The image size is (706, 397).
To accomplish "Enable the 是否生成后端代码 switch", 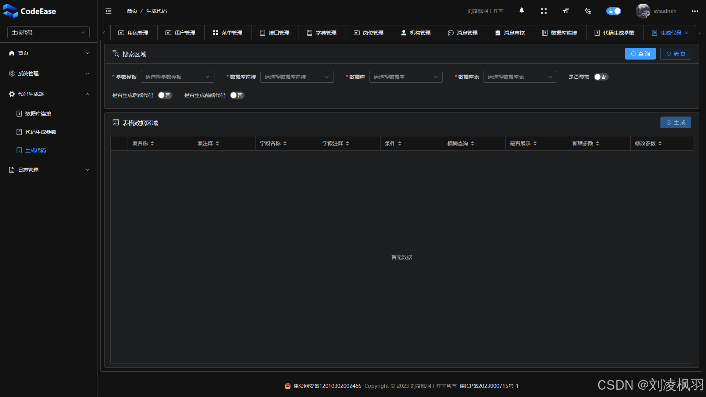I will [x=165, y=95].
